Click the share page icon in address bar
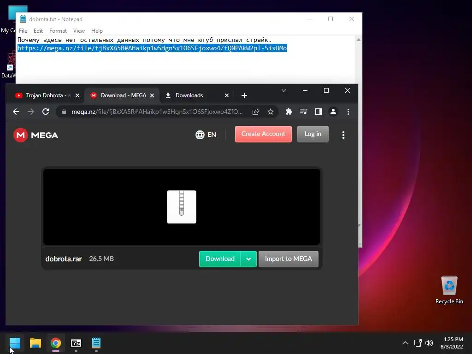 pos(256,112)
